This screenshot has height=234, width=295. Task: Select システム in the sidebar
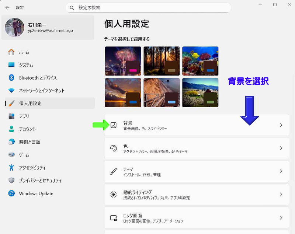point(26,65)
